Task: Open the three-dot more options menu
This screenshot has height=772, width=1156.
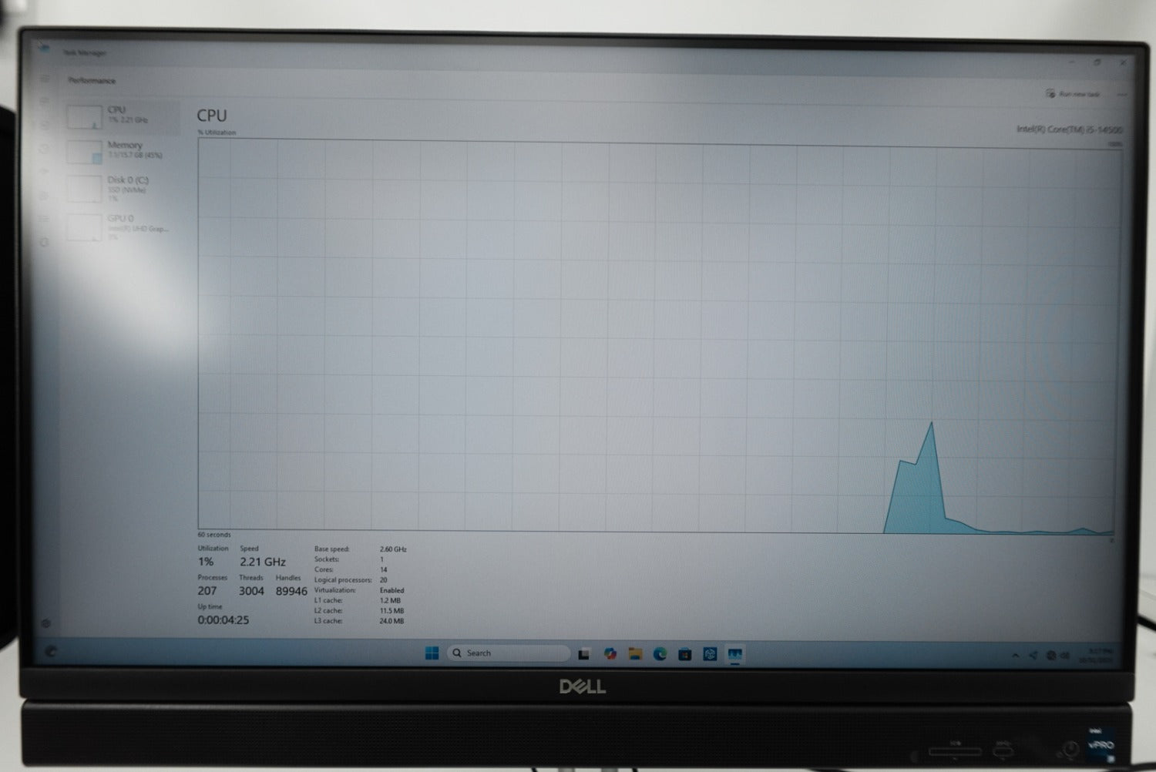Action: coord(1121,94)
